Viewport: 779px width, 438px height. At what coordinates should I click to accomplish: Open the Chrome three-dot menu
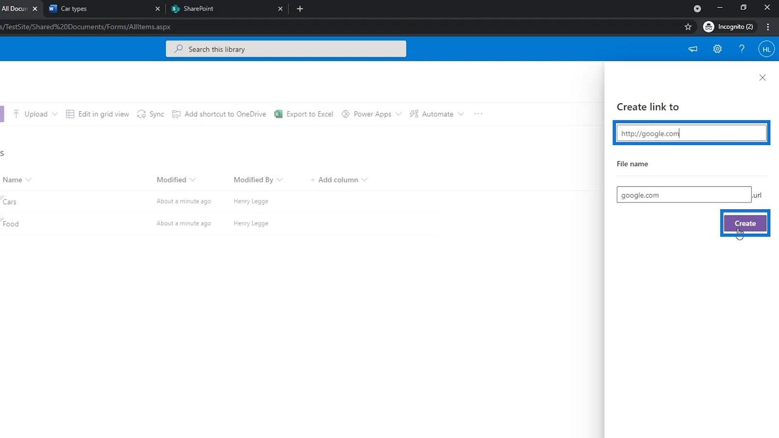click(768, 27)
